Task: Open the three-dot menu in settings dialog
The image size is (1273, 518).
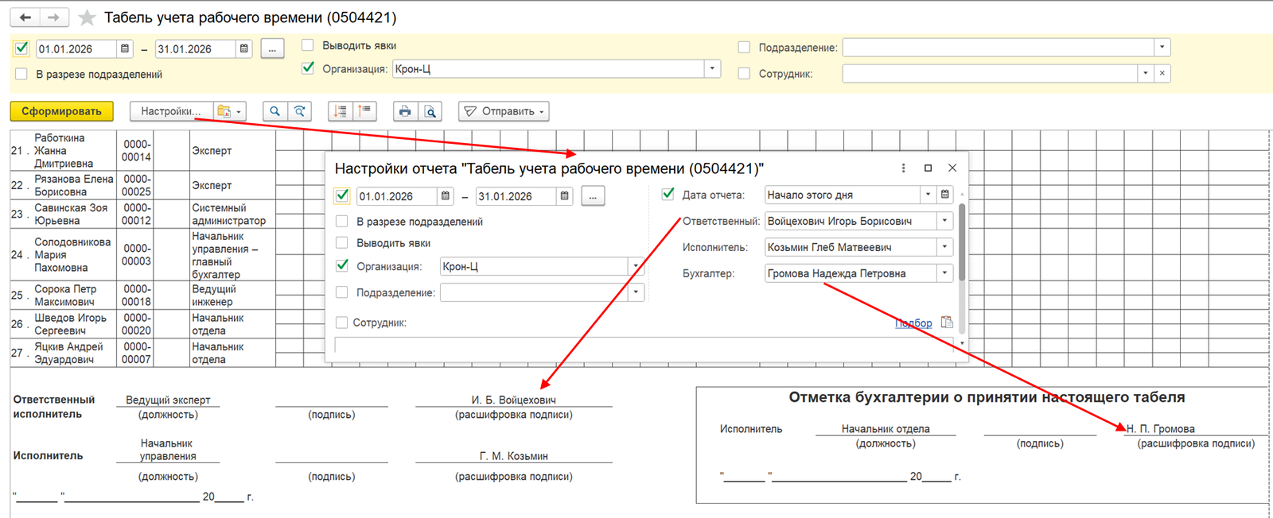Action: pos(903,168)
